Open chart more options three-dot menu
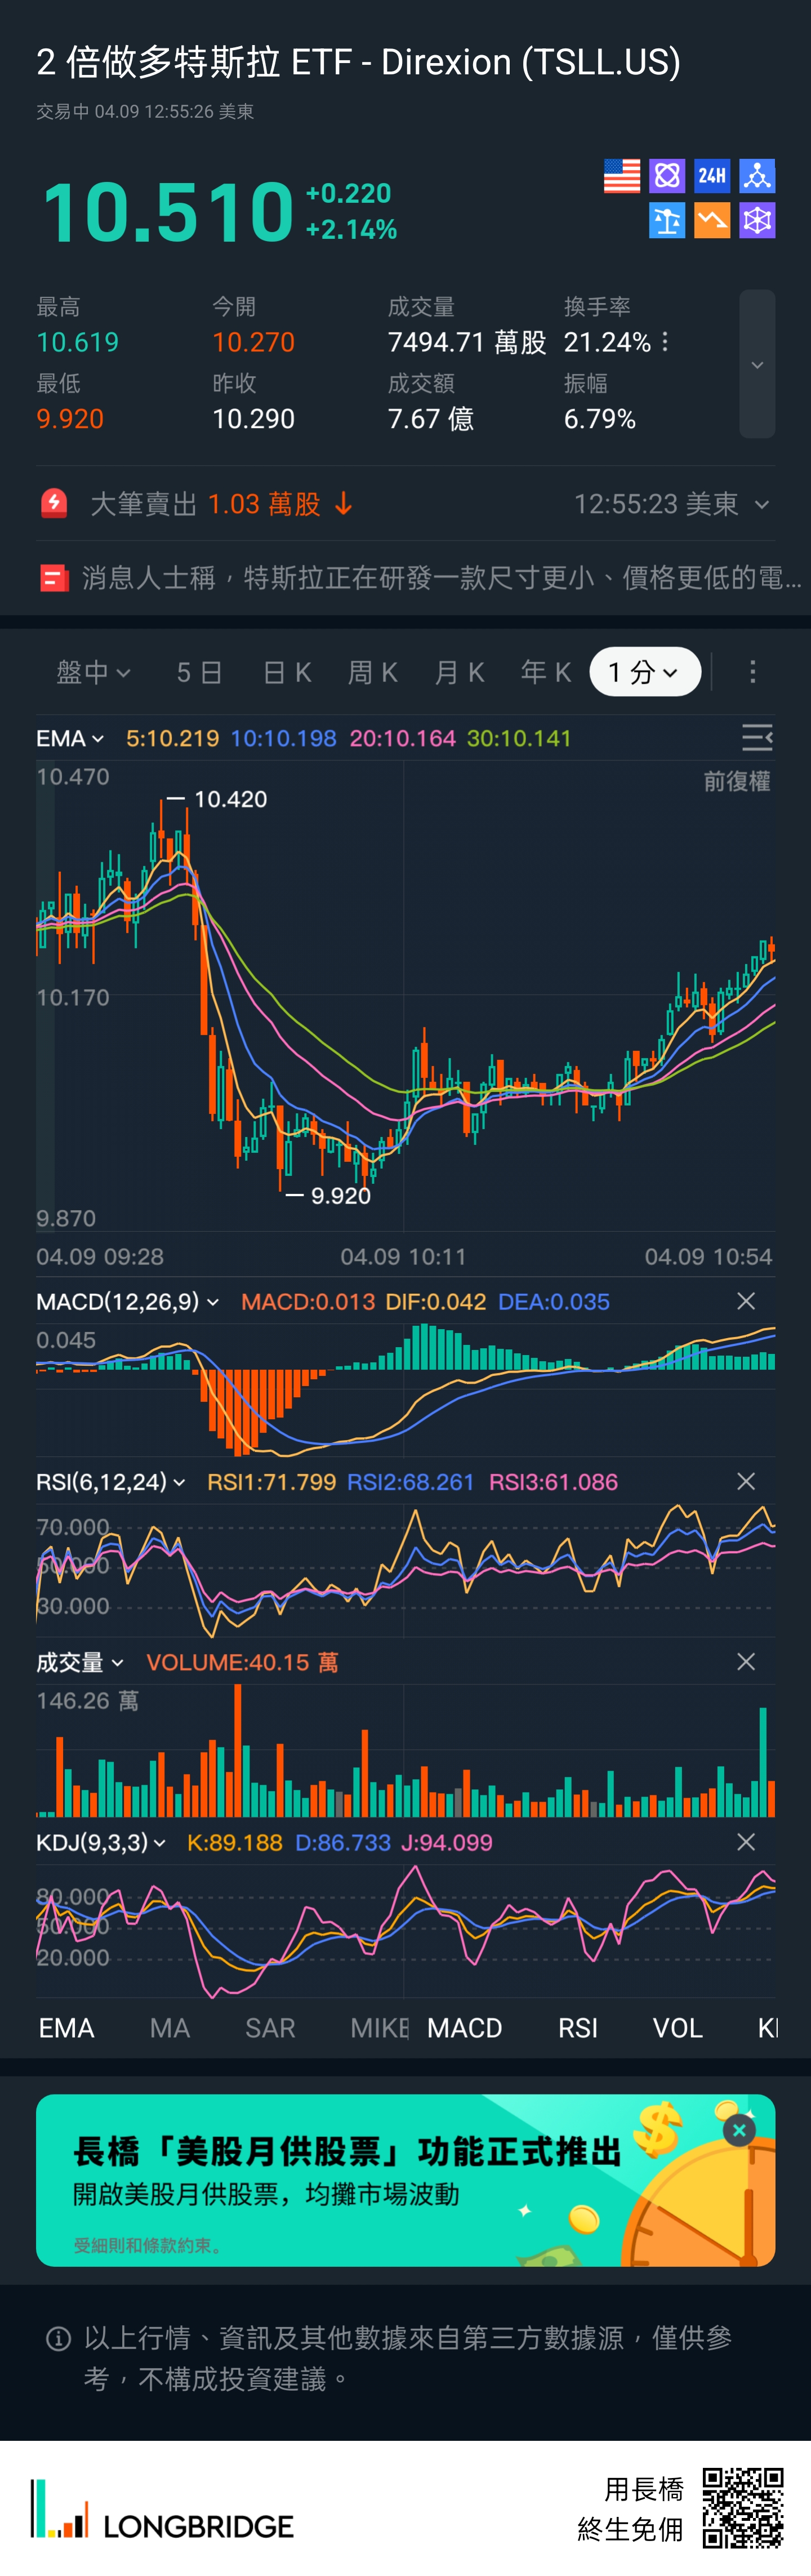 (x=752, y=672)
